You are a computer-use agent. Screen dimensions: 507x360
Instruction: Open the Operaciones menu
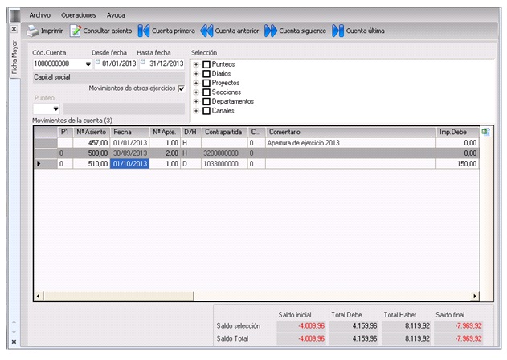click(x=78, y=14)
